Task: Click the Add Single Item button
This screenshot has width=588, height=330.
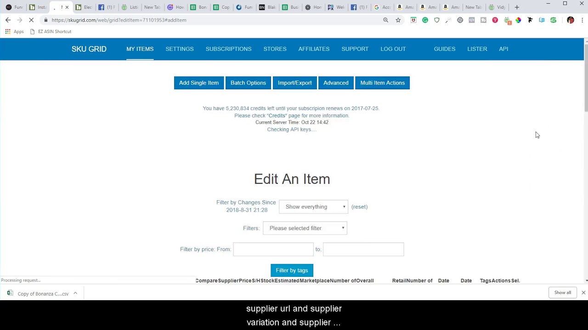Action: (x=199, y=83)
